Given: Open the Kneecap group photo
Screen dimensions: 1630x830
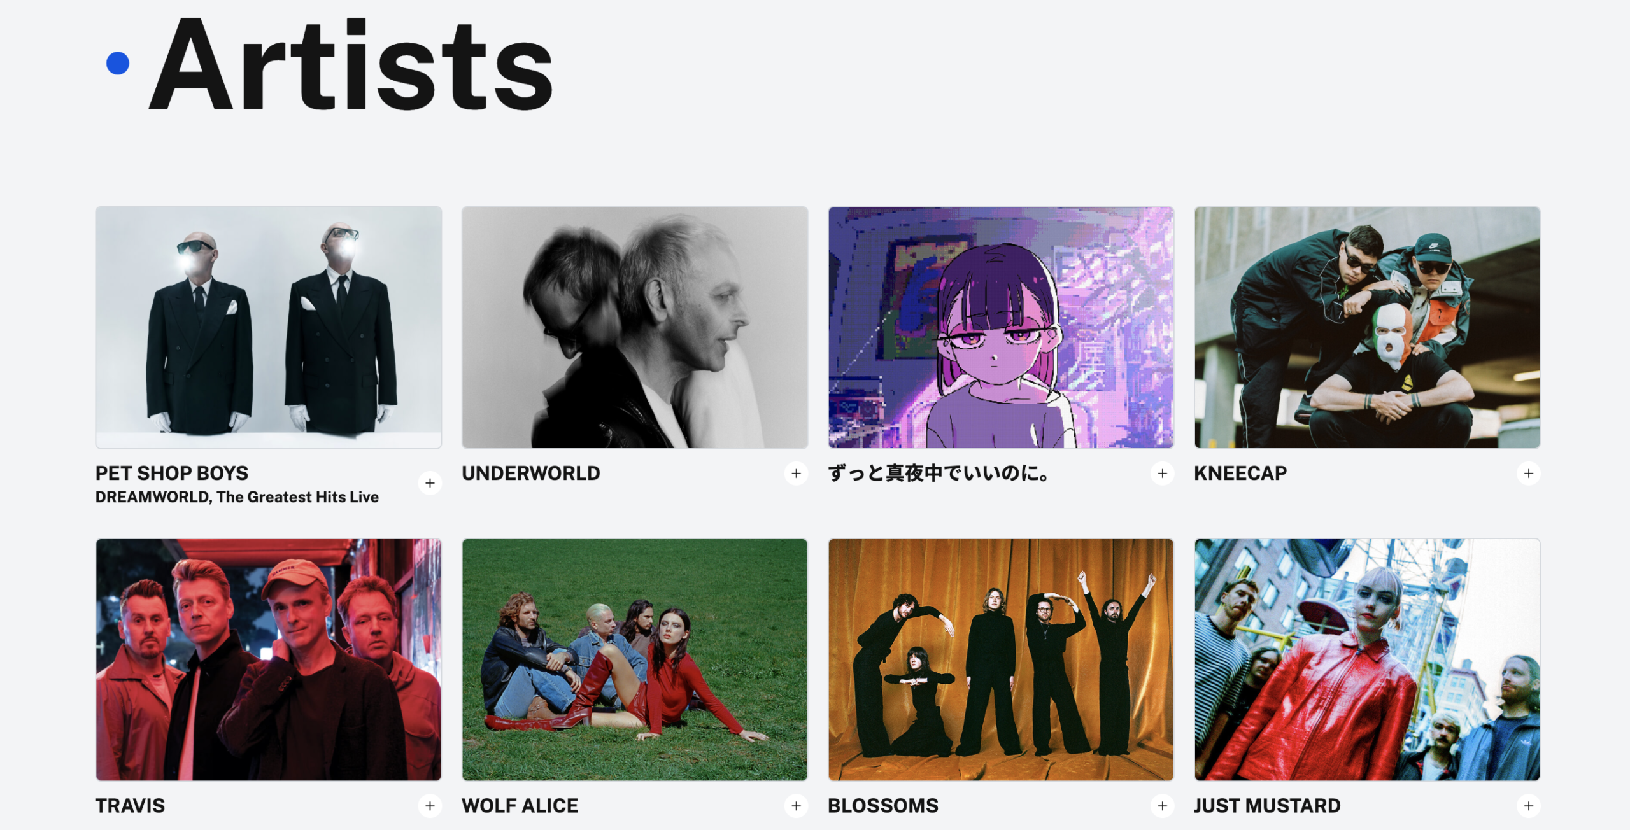Looking at the screenshot, I should tap(1366, 327).
